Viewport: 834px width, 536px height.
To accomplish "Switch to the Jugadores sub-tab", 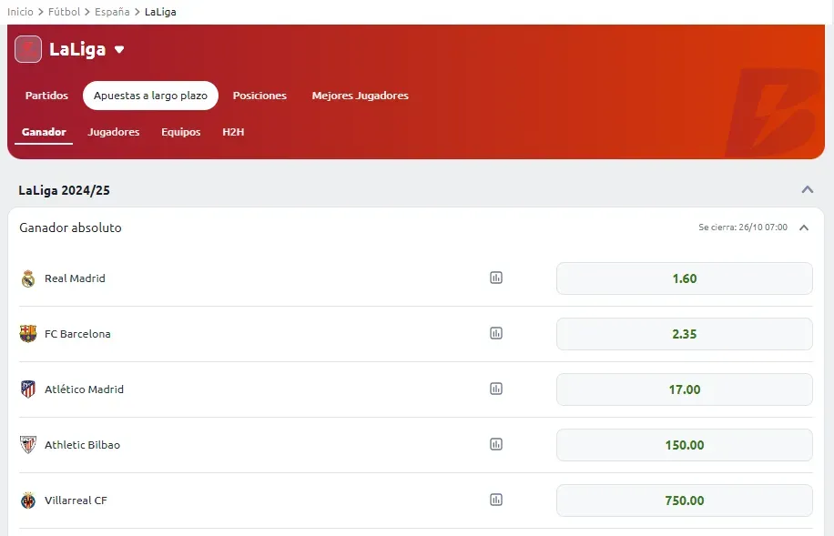I will coord(113,132).
